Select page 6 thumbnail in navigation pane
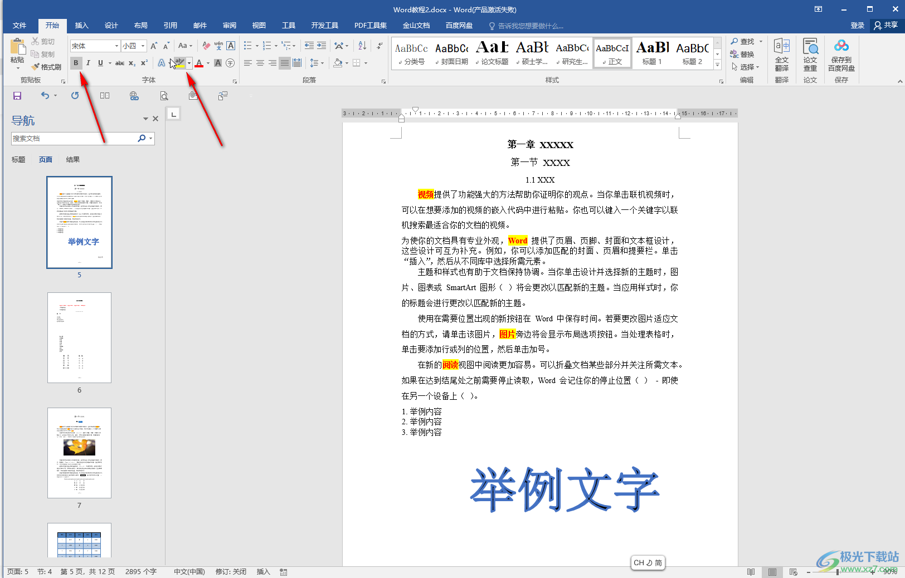 click(79, 337)
